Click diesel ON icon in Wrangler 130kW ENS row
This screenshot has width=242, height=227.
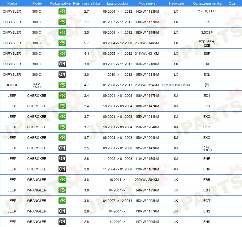[62, 211]
